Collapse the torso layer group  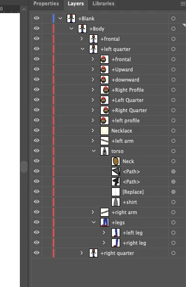pos(93,151)
